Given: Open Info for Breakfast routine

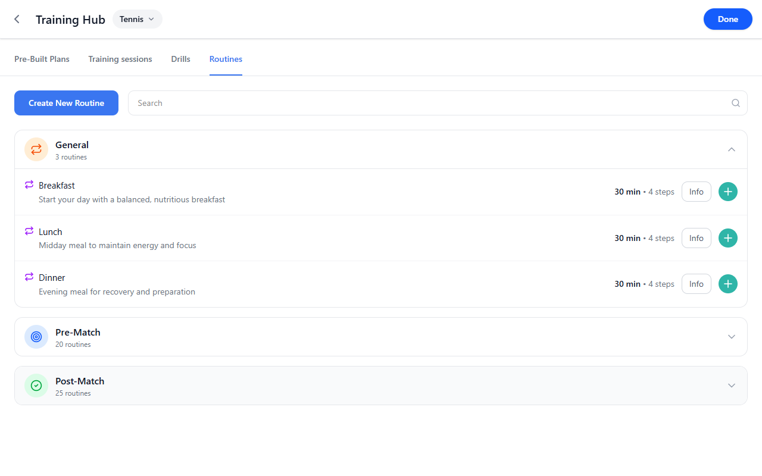Looking at the screenshot, I should (697, 192).
